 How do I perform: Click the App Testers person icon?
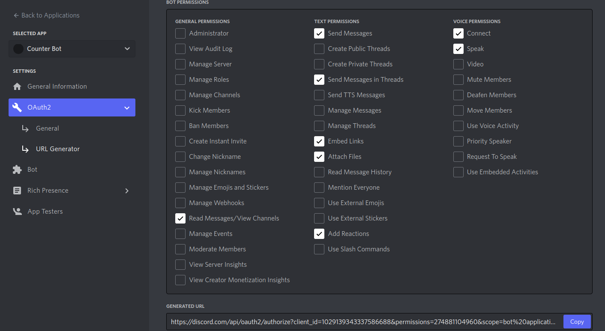(x=17, y=212)
